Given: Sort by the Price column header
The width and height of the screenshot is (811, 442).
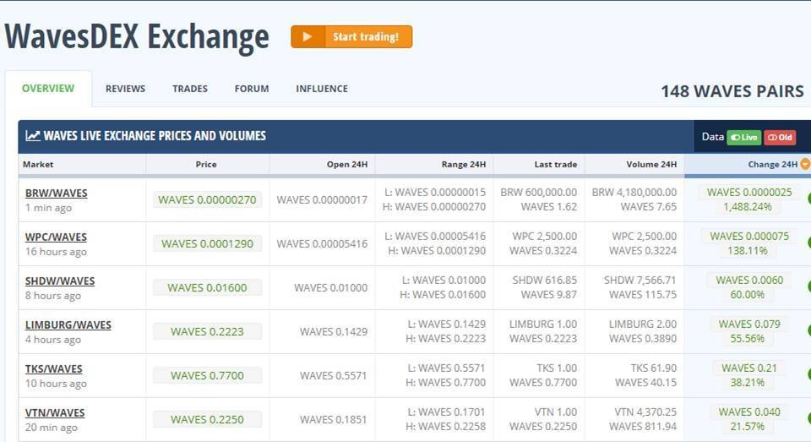Looking at the screenshot, I should (x=206, y=164).
